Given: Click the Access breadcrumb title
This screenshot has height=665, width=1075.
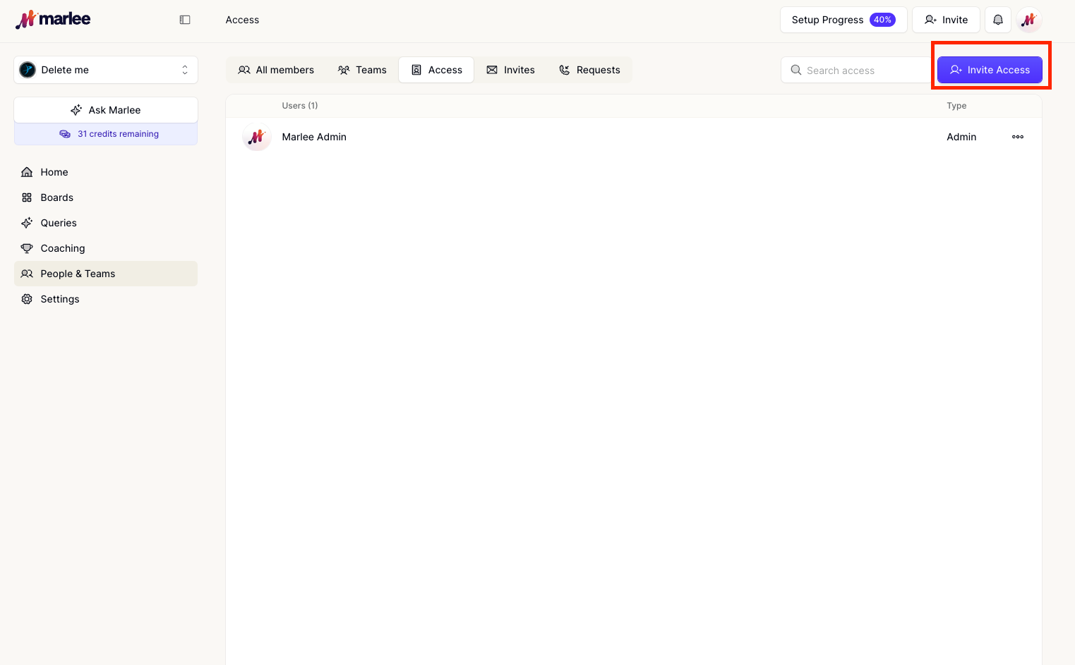Looking at the screenshot, I should point(242,20).
